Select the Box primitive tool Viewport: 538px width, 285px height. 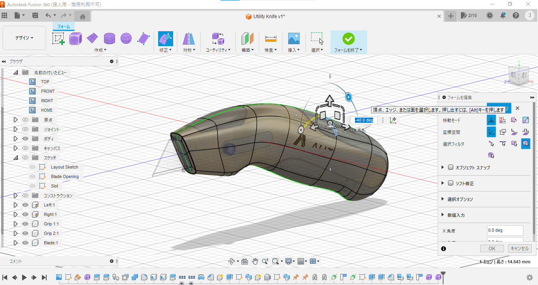pos(75,38)
